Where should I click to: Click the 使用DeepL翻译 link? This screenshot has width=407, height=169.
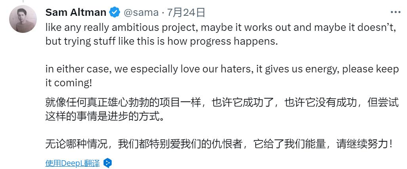tap(72, 163)
